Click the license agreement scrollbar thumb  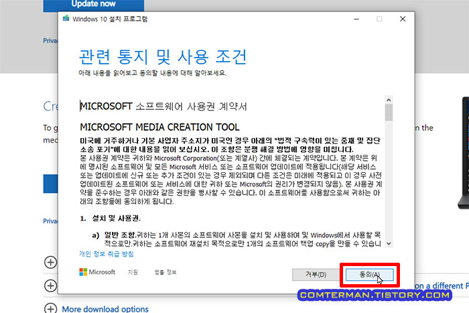pos(389,113)
